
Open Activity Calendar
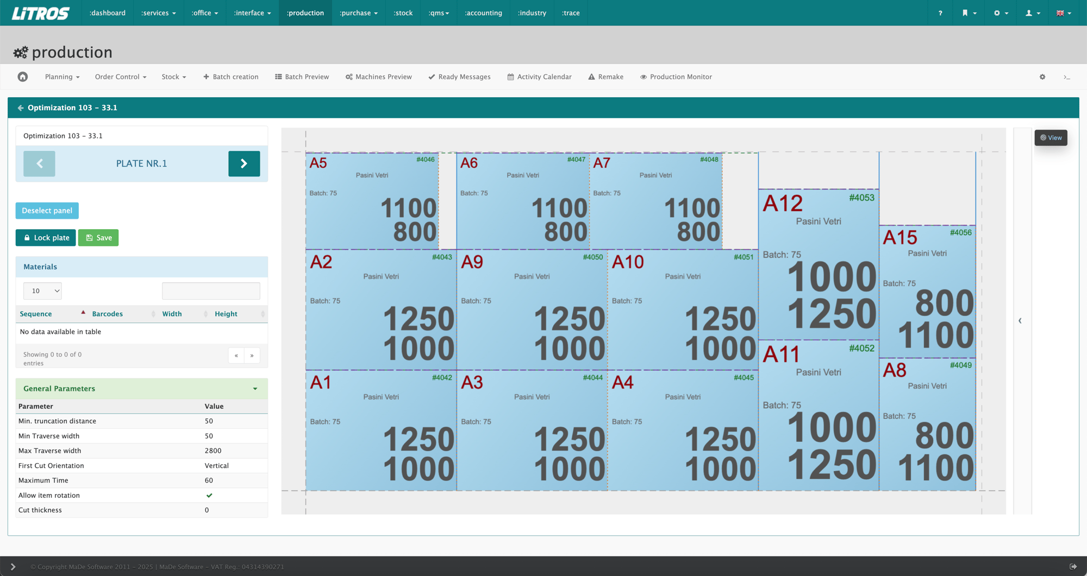(539, 77)
